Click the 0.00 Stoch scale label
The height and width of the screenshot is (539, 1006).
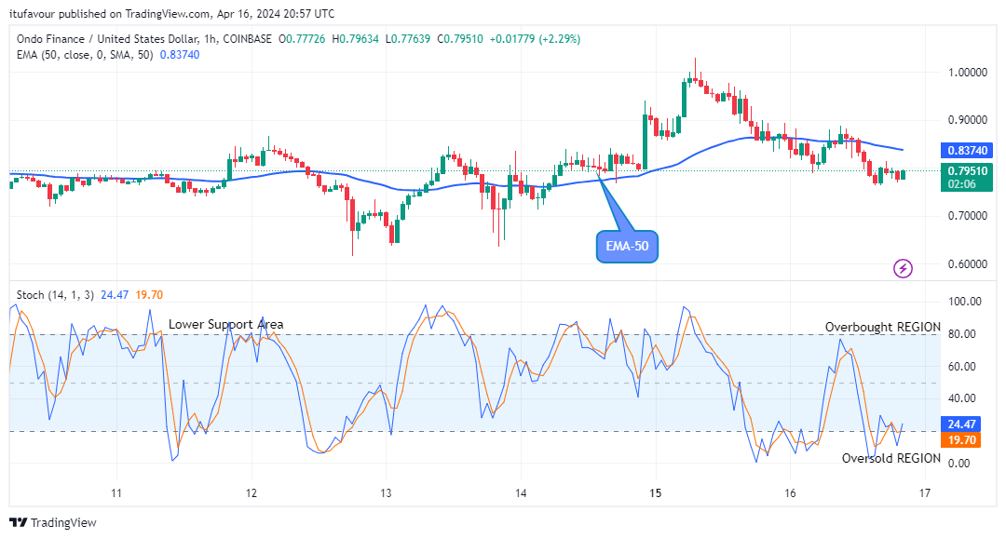click(959, 463)
